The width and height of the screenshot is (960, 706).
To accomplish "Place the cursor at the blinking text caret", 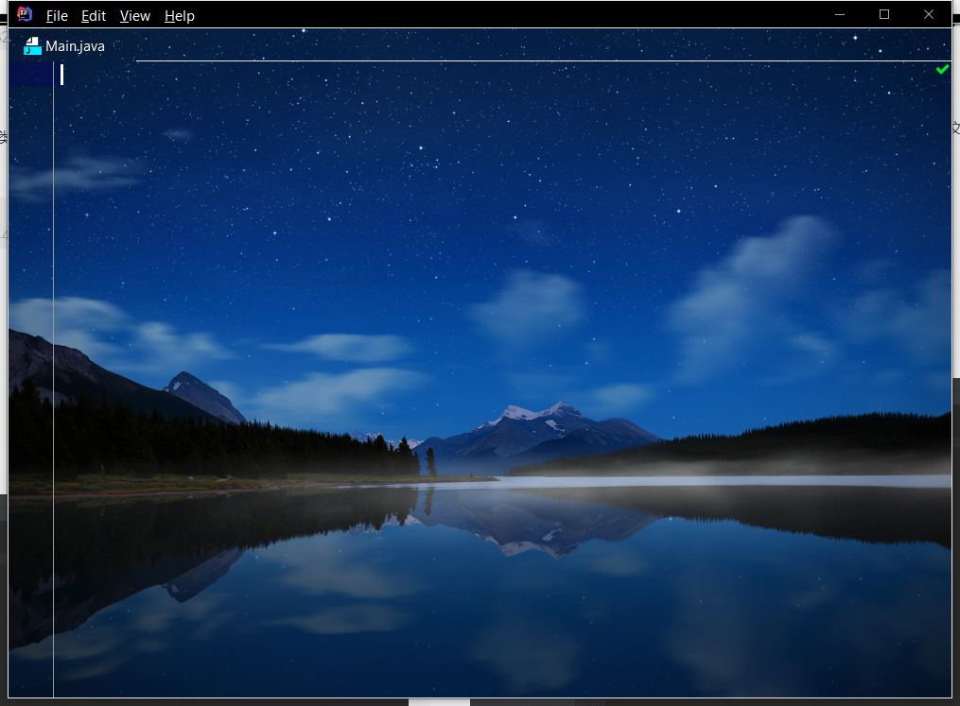I will click(x=62, y=75).
